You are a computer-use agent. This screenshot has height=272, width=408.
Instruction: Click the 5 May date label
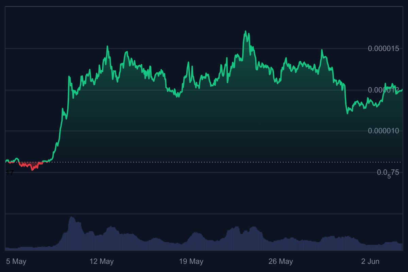pos(16,261)
